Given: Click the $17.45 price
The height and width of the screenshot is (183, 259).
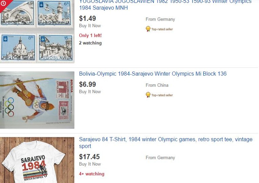Looking at the screenshot, I should point(89,157).
